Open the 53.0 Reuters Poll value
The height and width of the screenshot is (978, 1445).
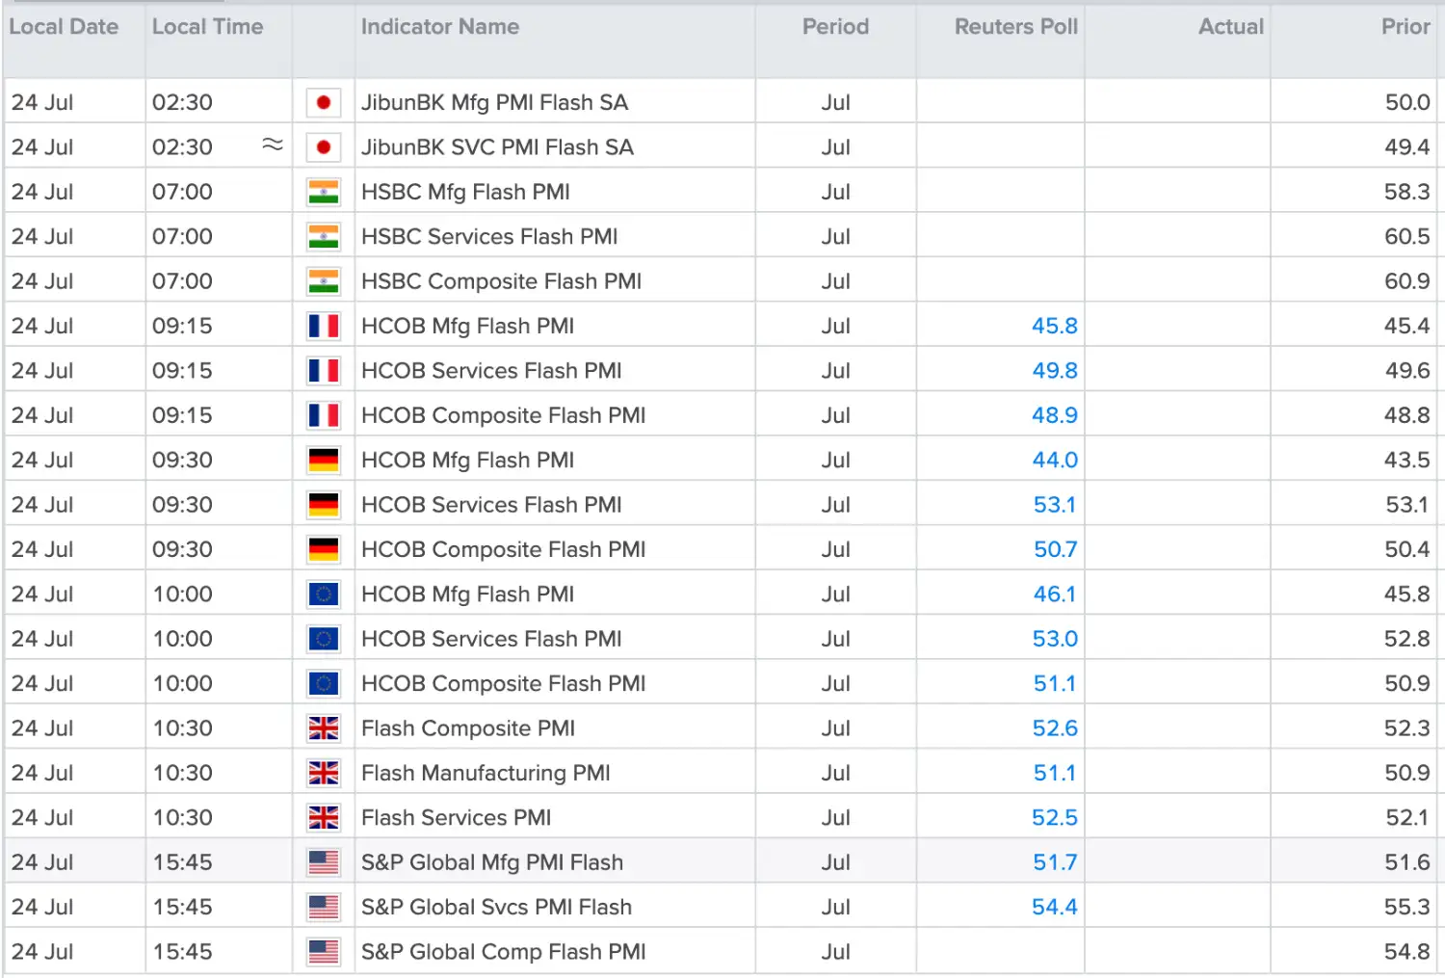tap(1055, 639)
